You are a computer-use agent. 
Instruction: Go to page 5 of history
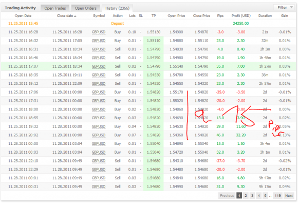pyautogui.click(x=265, y=196)
